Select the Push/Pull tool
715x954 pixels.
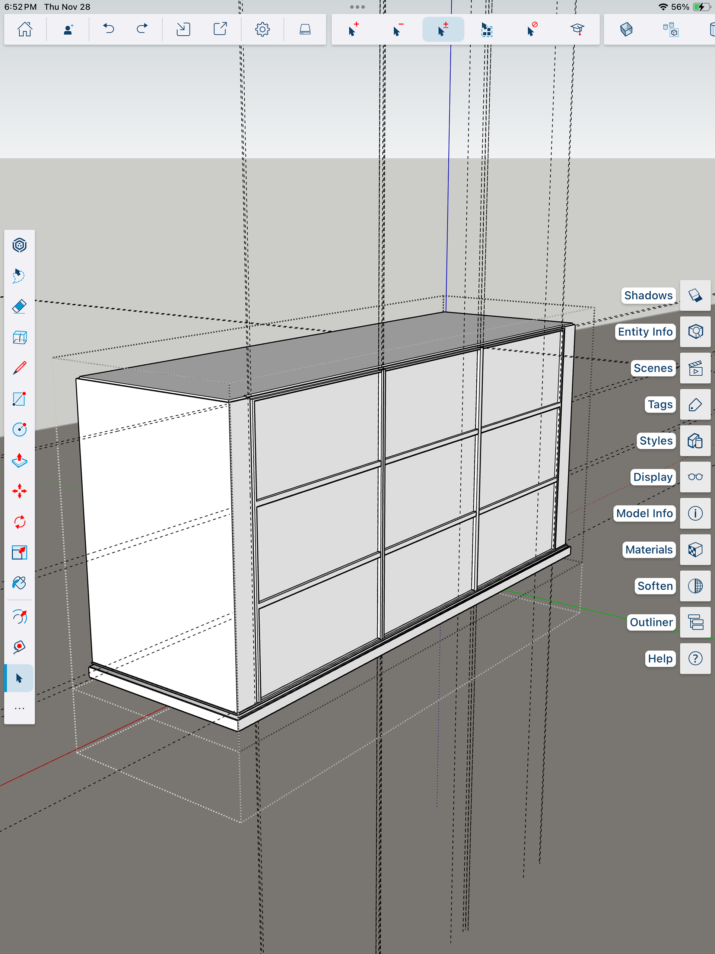(x=19, y=460)
